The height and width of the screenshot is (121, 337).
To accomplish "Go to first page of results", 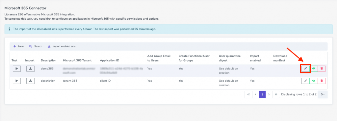I will (x=248, y=94).
